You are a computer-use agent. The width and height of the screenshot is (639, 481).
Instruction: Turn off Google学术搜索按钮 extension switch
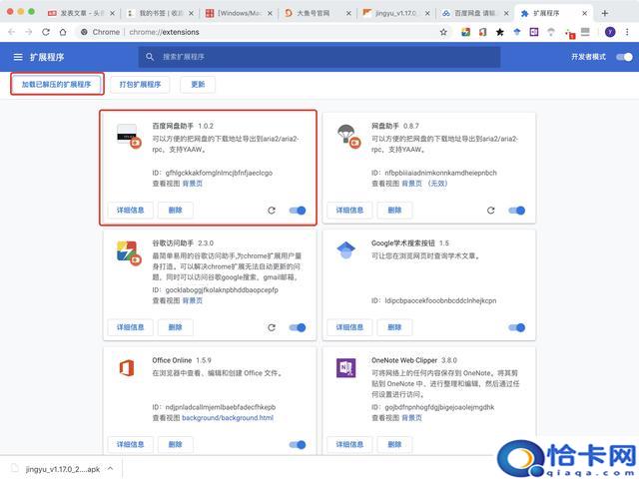[516, 327]
